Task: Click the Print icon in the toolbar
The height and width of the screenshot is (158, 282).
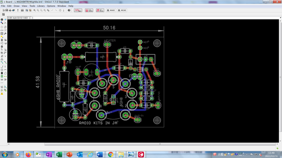Action: point(11,10)
